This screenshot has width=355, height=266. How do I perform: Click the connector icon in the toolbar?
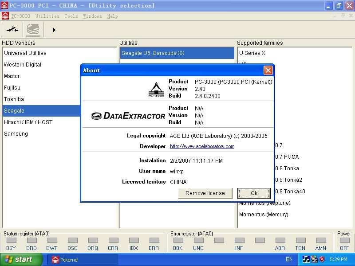[x=12, y=29]
